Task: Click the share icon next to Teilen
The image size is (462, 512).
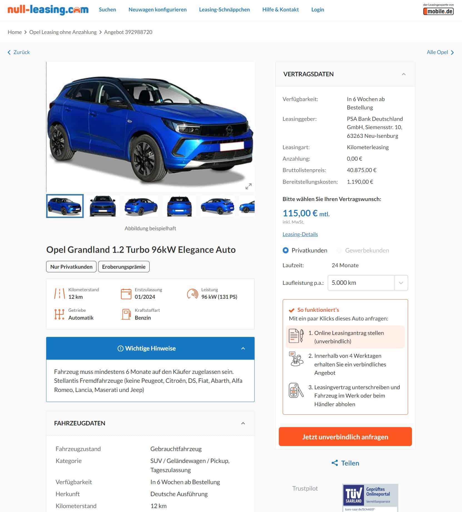Action: (x=335, y=463)
